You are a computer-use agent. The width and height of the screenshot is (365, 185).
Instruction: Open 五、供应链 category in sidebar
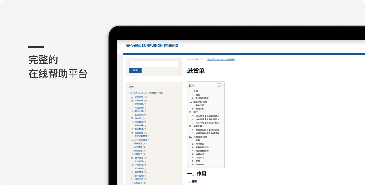point(136,119)
